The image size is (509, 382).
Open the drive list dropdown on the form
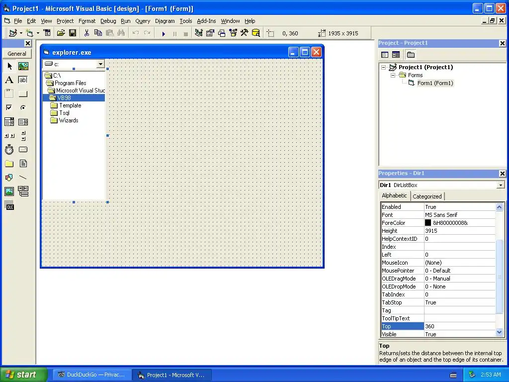pos(100,64)
